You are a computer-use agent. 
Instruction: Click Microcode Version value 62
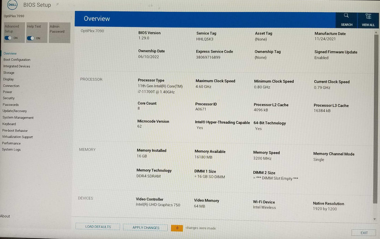[x=140, y=126]
